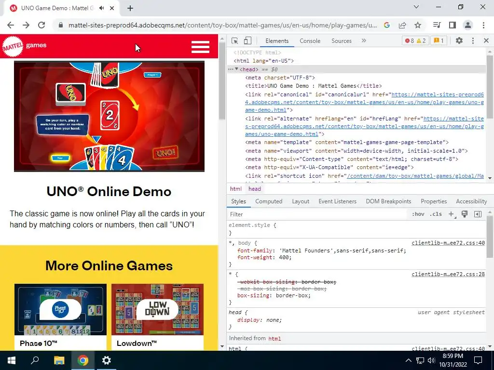
Task: Open clientlib css:40 source link for body rule
Action: [448, 243]
